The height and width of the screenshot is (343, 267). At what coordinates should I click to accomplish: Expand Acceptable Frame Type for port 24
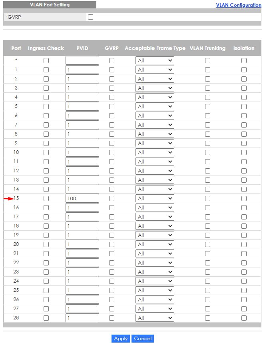pyautogui.click(x=155, y=281)
